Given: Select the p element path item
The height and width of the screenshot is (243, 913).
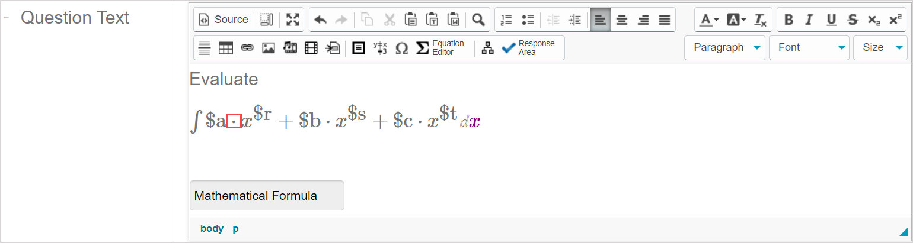Looking at the screenshot, I should 235,228.
